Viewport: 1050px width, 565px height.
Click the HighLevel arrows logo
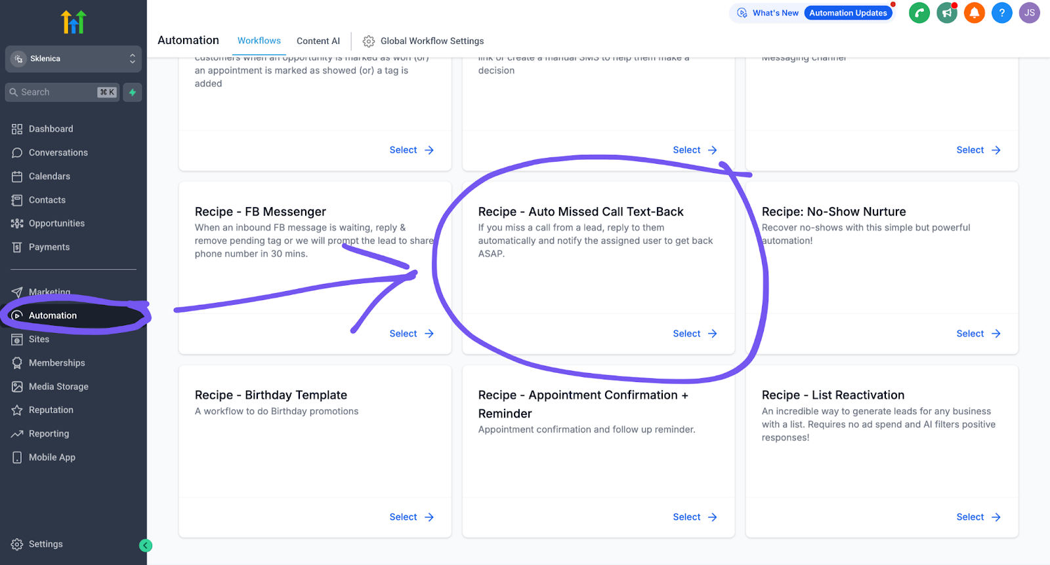tap(73, 22)
